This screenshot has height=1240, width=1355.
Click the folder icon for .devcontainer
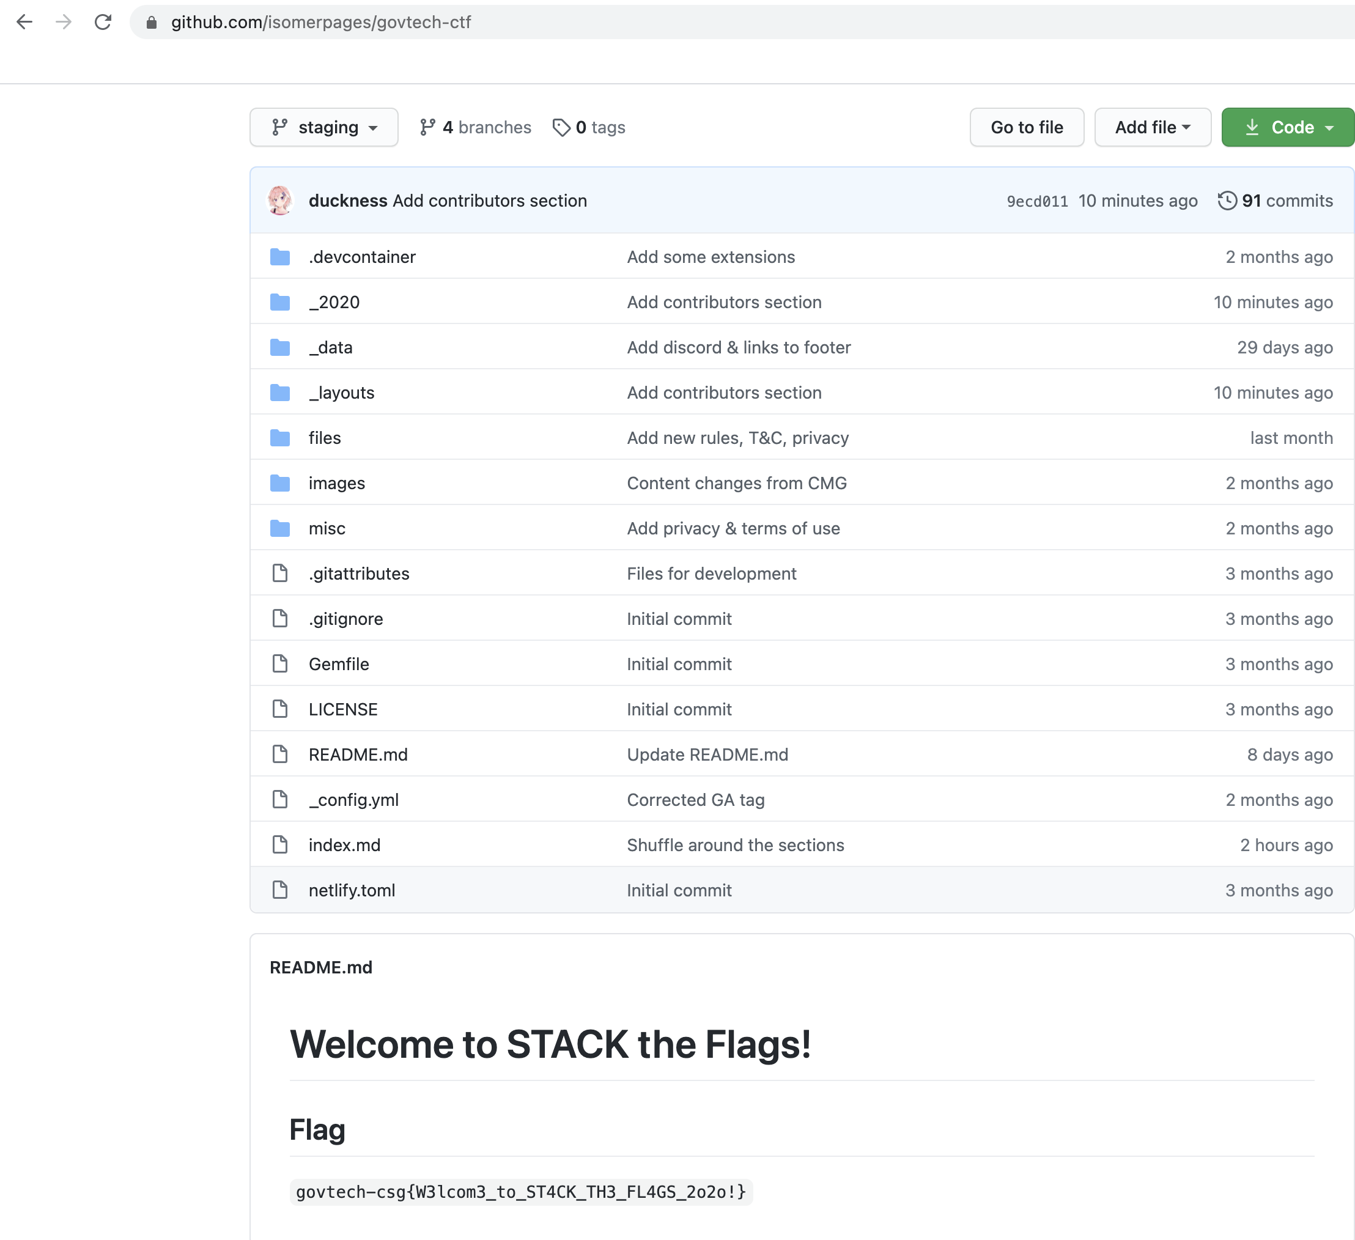click(x=280, y=257)
